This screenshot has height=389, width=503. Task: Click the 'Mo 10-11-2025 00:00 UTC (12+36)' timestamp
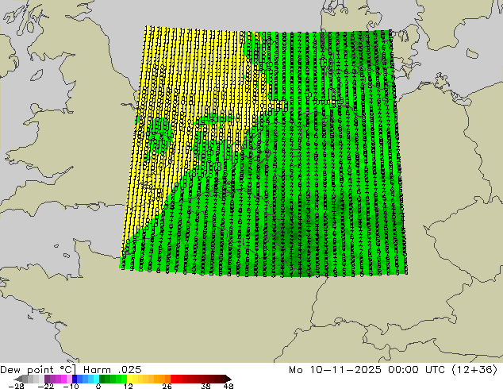click(394, 370)
